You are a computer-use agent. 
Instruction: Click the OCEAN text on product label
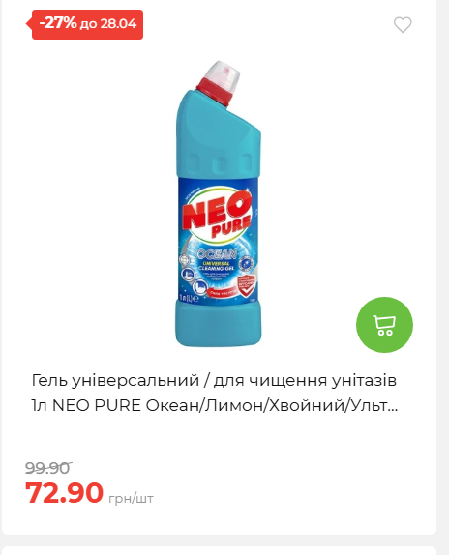(217, 254)
